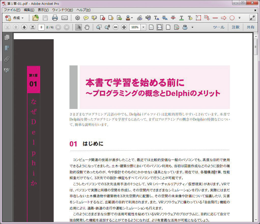Screen dimensions: 260x224
Task: Select the stamp tool icon
Action: pos(128,18)
